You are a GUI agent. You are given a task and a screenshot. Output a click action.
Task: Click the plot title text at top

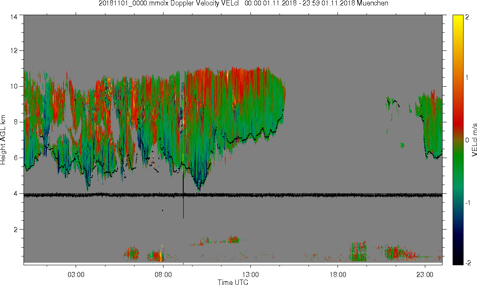point(243,3)
